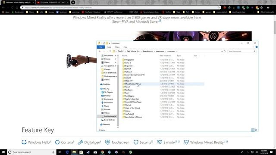Open a new Chrome tab
Viewport: 276px width, 155px height.
(73, 3)
